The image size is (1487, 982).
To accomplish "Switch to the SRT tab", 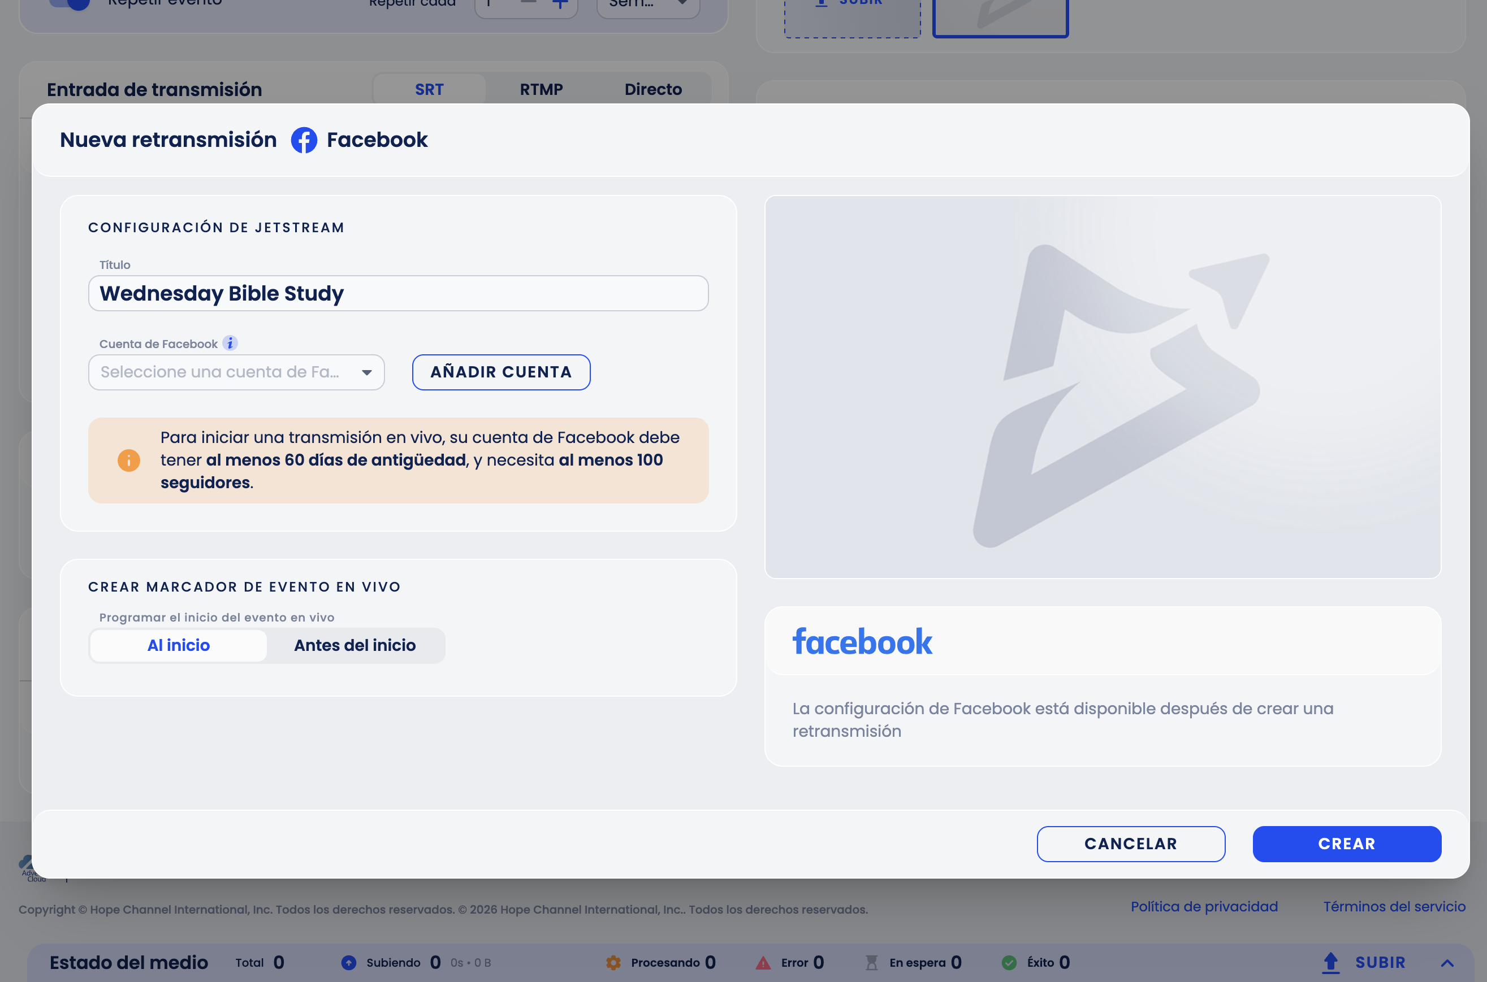I will 429,90.
